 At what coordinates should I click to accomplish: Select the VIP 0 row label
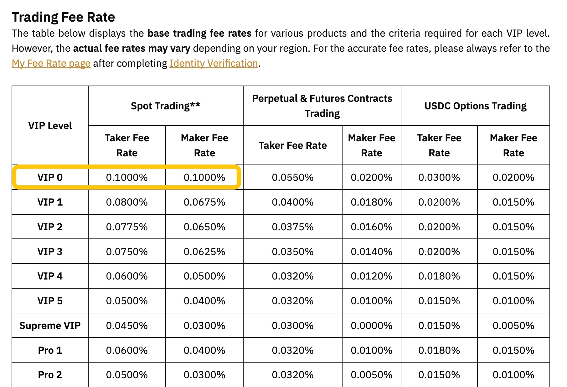point(50,177)
